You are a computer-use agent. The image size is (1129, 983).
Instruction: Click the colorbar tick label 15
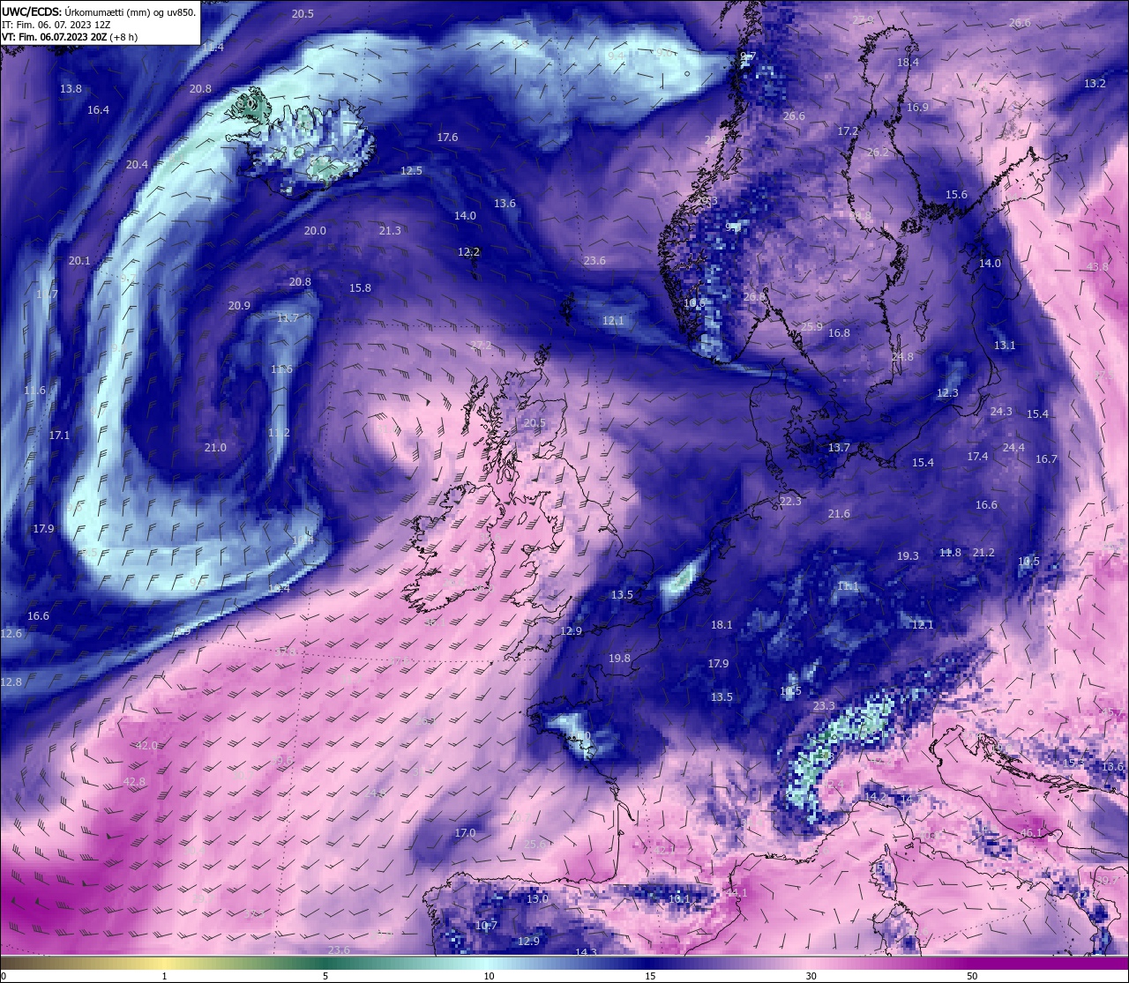[x=650, y=976]
